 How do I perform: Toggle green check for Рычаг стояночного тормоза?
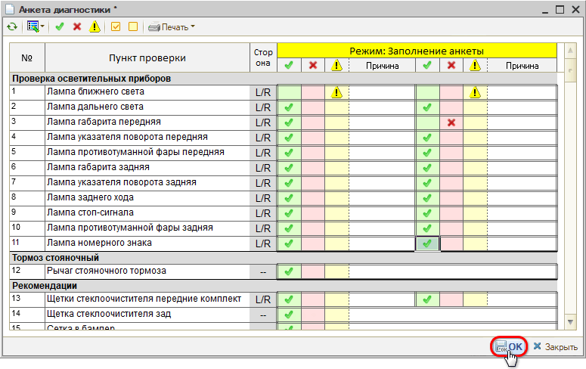[x=288, y=271]
